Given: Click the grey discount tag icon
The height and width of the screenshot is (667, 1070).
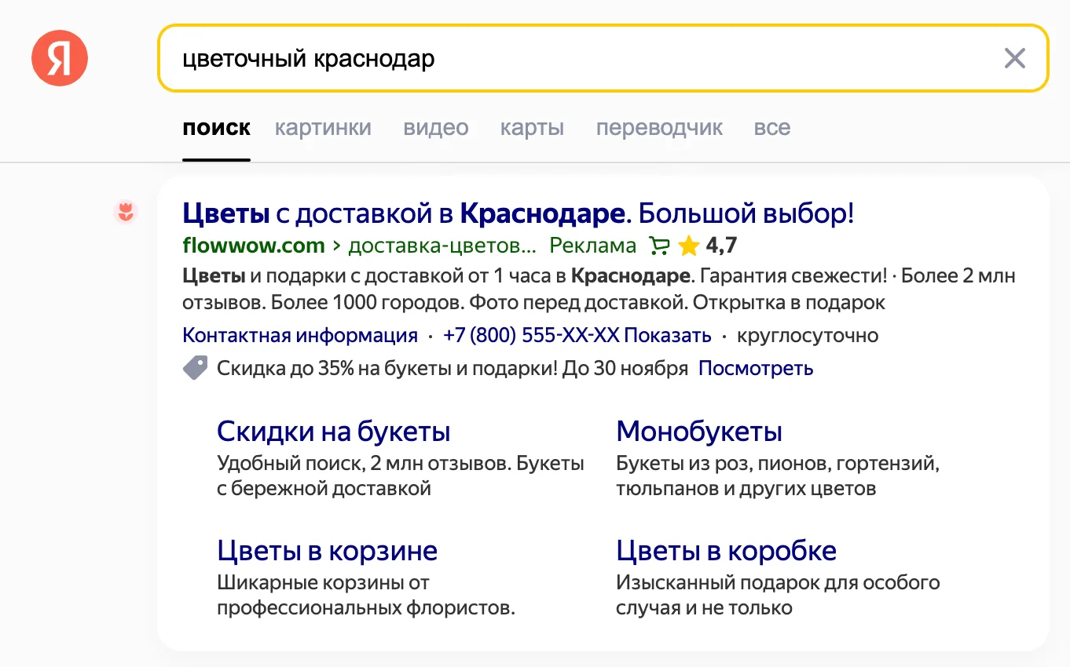Looking at the screenshot, I should [x=196, y=368].
